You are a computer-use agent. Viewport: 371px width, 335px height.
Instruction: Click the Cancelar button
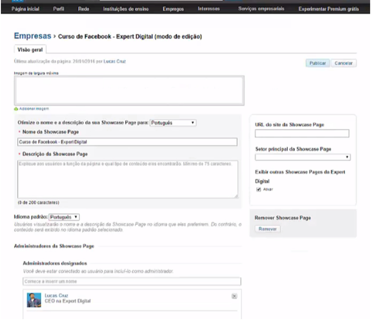(x=343, y=63)
